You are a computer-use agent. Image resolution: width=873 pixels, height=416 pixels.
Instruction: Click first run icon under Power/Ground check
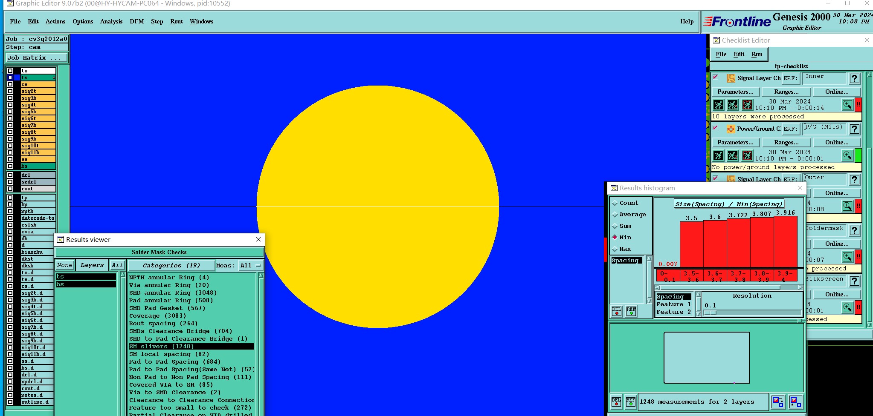[718, 155]
